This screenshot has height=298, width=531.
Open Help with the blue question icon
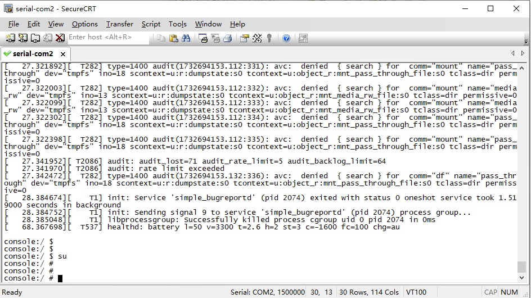286,38
